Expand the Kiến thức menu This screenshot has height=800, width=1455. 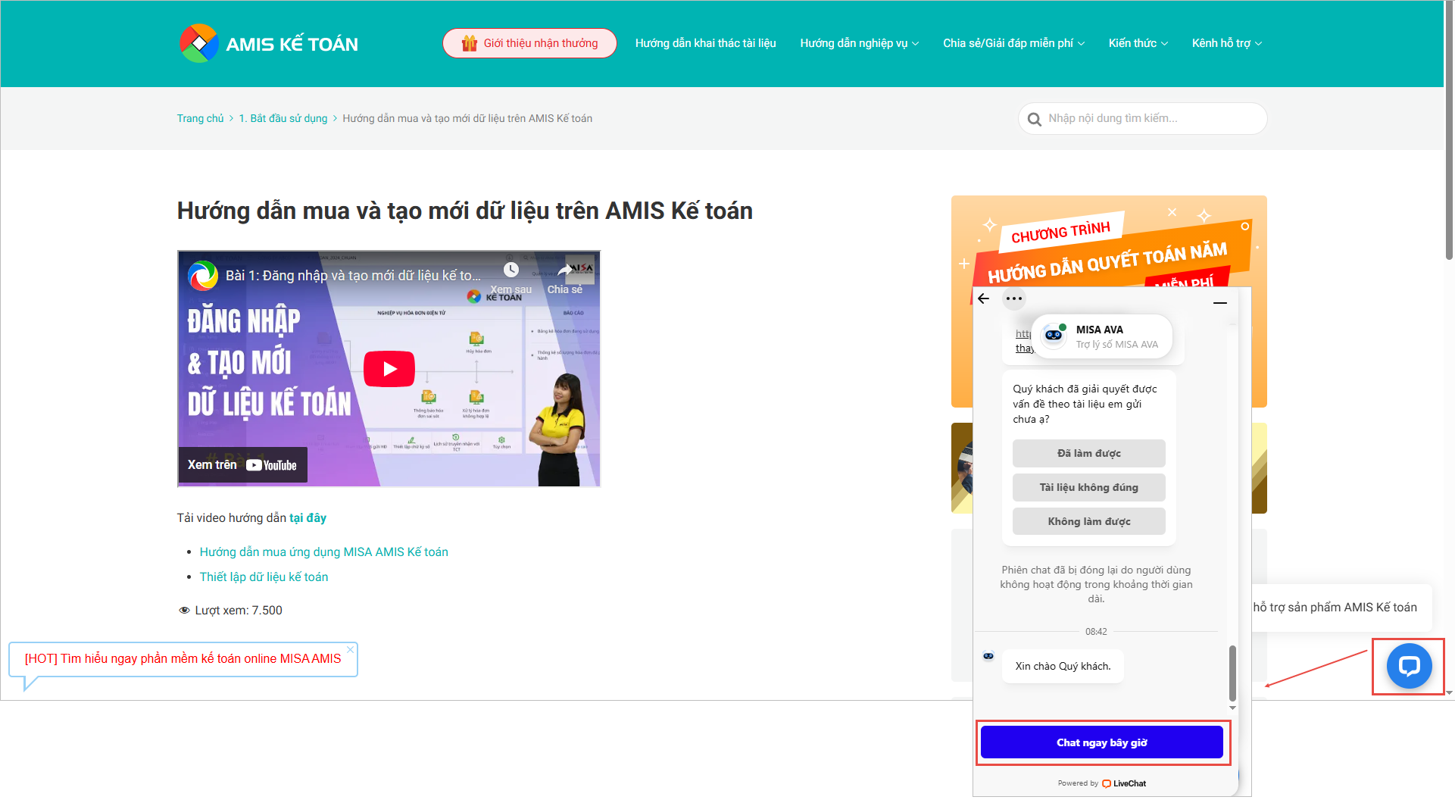pyautogui.click(x=1138, y=43)
